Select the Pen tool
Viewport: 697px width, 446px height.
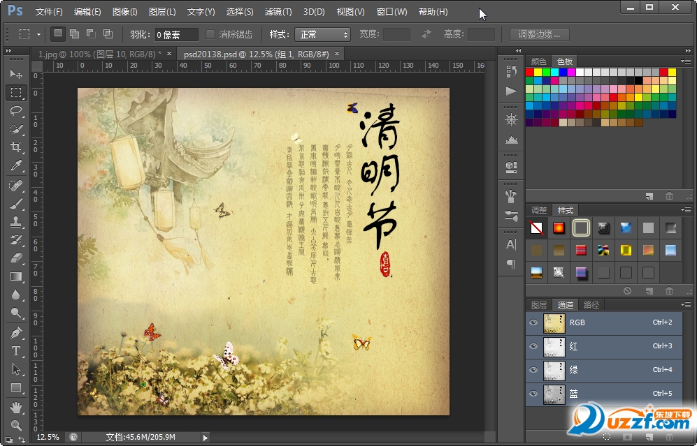coord(16,332)
